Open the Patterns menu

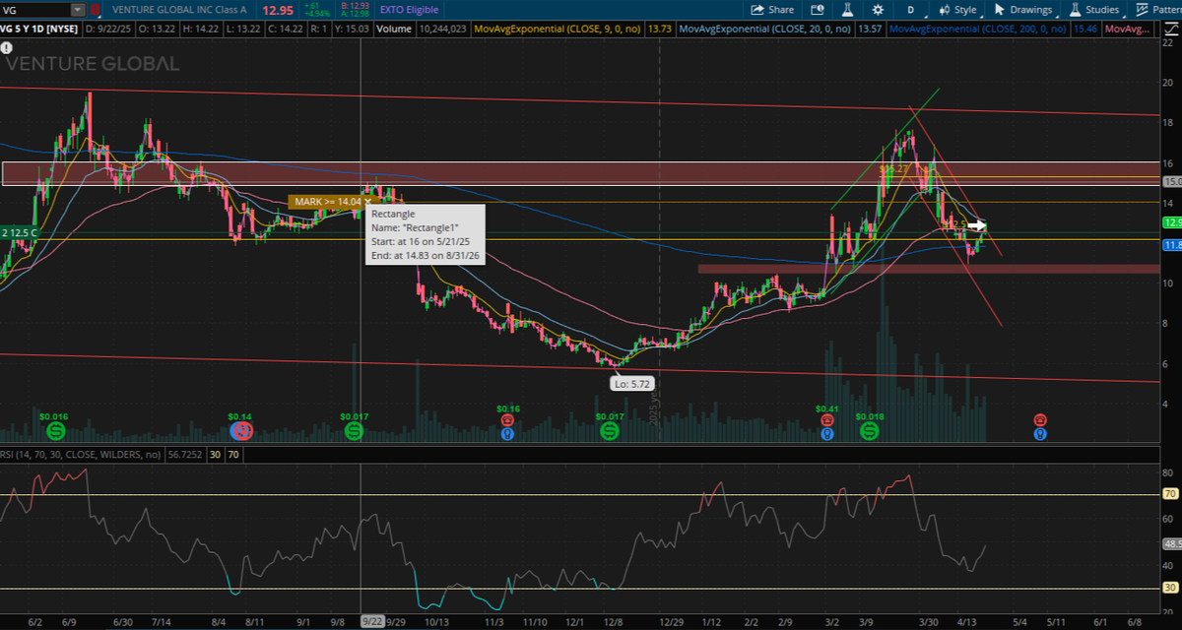coord(1157,10)
